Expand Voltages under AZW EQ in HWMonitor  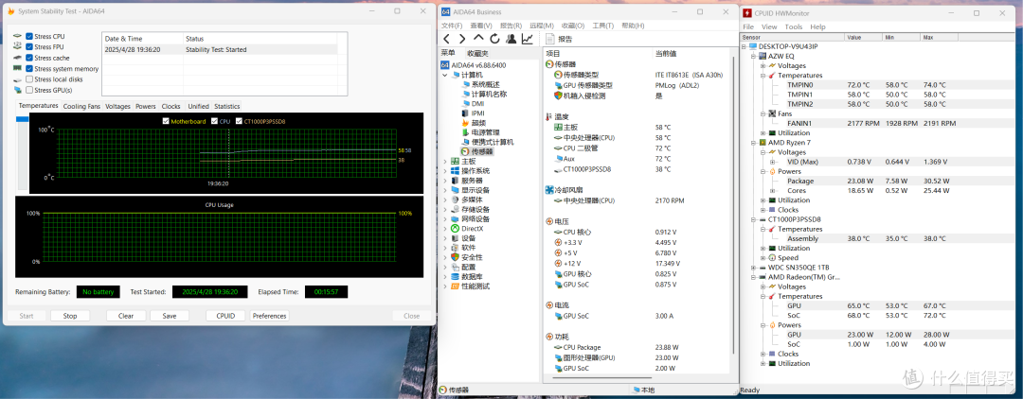point(763,66)
